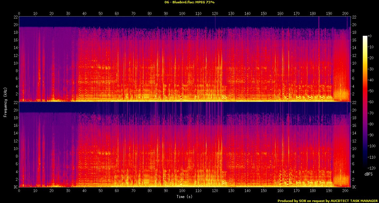Select the 0 mark on the top time axis
The width and height of the screenshot is (379, 203).
(x=19, y=14)
